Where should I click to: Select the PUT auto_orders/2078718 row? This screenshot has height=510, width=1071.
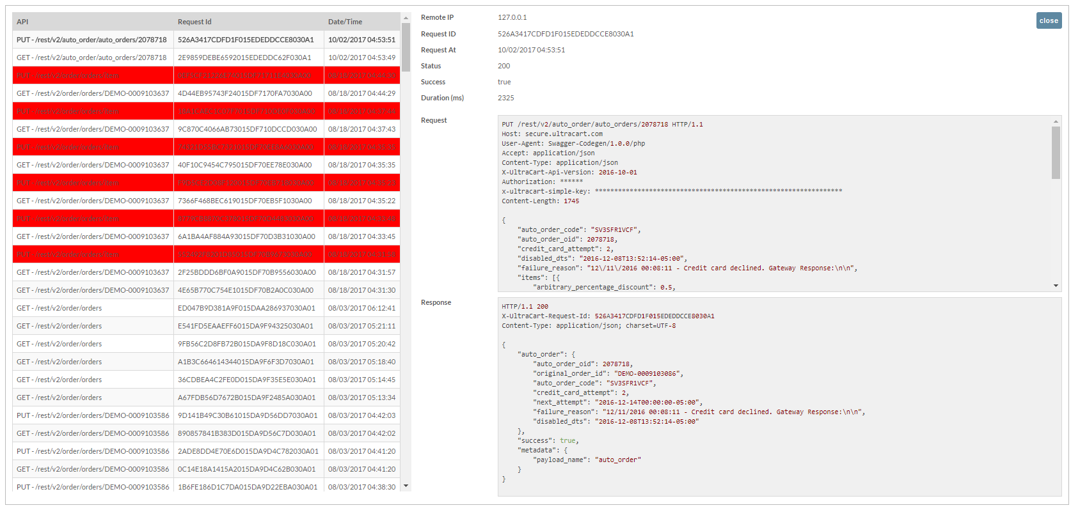[207, 40]
